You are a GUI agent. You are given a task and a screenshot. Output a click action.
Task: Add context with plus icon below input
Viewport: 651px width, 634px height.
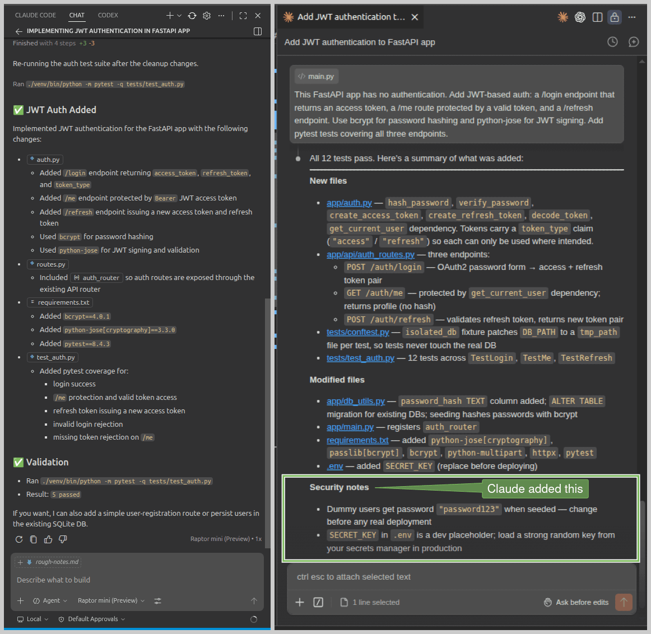coord(20,601)
